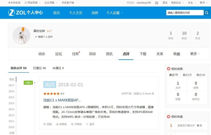The height and width of the screenshot is (135, 211).
Task: Click the 无帮助 thumbs-down icon
Action: pyautogui.click(x=72, y=124)
